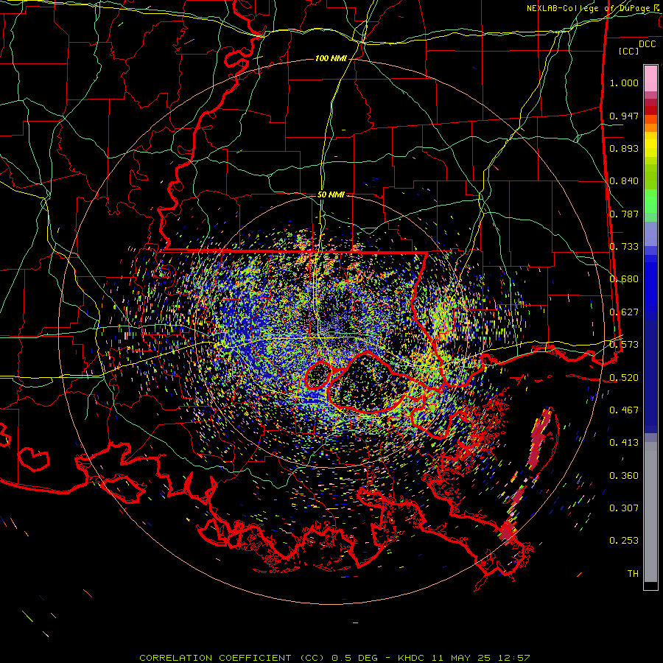Click the 0.680 color scale value

click(x=624, y=279)
